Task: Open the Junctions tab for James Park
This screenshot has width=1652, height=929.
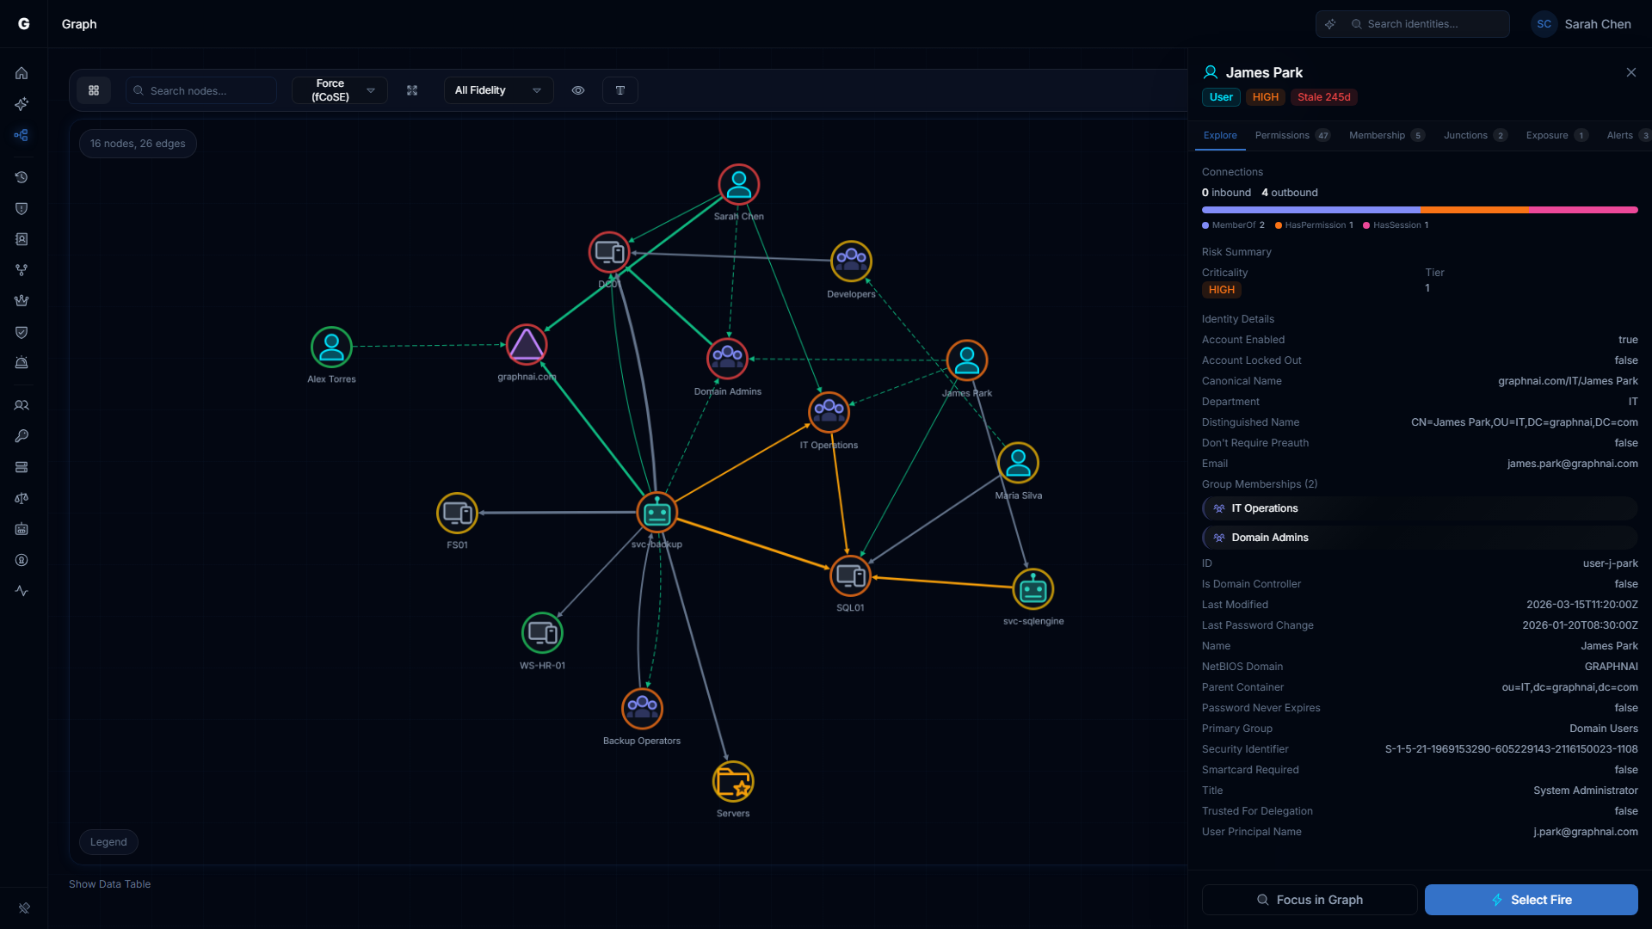Action: (x=1465, y=135)
